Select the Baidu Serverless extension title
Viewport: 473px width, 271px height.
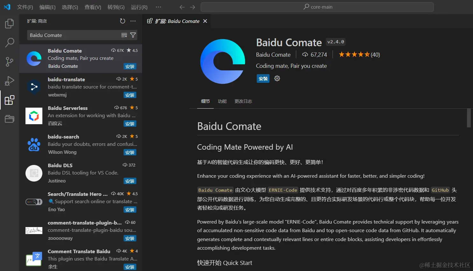[68, 108]
